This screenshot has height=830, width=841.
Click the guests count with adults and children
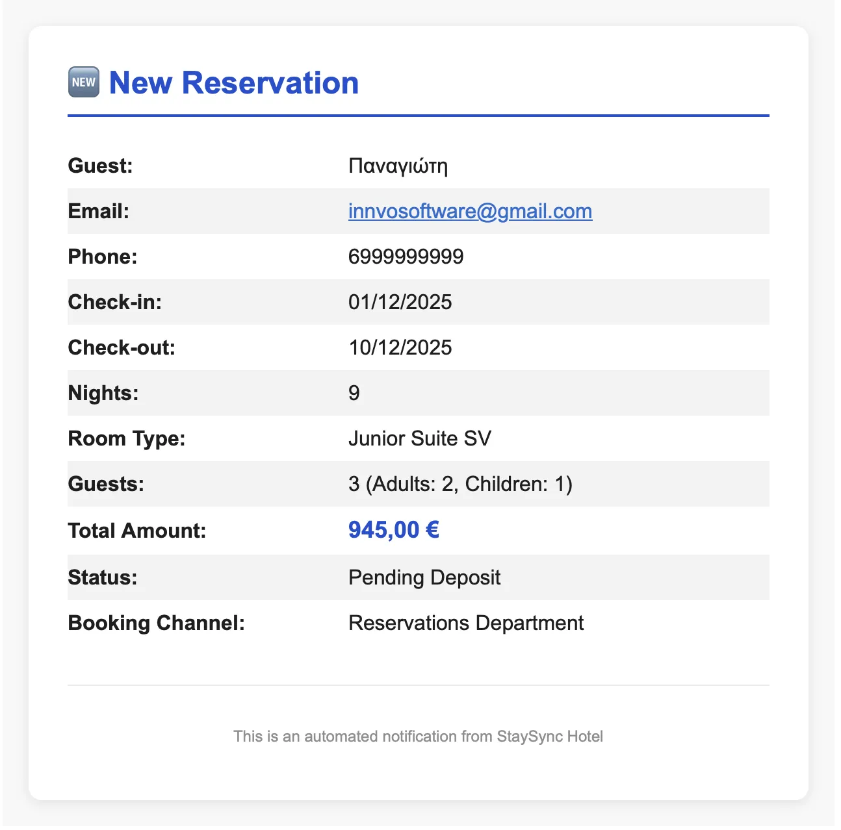(x=460, y=484)
